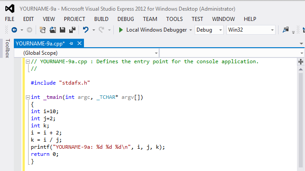Click the #include "stdafx.h" line
Viewport: 305px width, 171px height.
coord(60,83)
